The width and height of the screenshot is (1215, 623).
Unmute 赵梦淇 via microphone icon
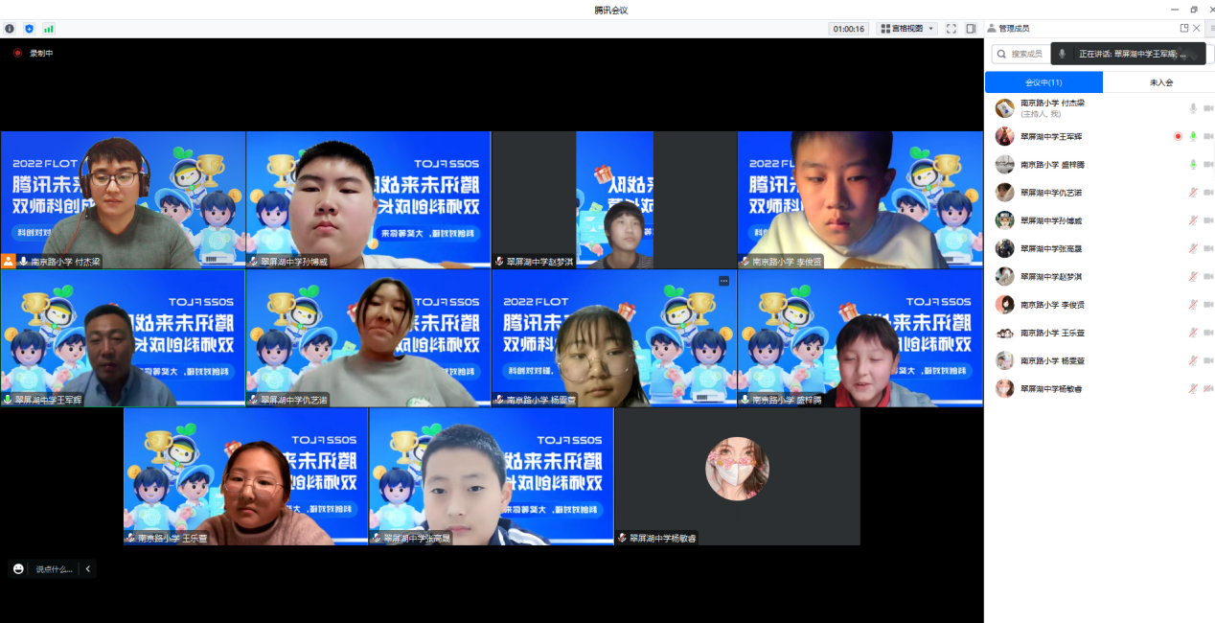[1193, 277]
